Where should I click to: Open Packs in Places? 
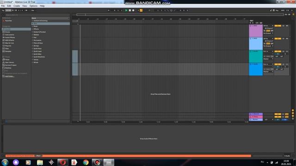click(x=7, y=59)
